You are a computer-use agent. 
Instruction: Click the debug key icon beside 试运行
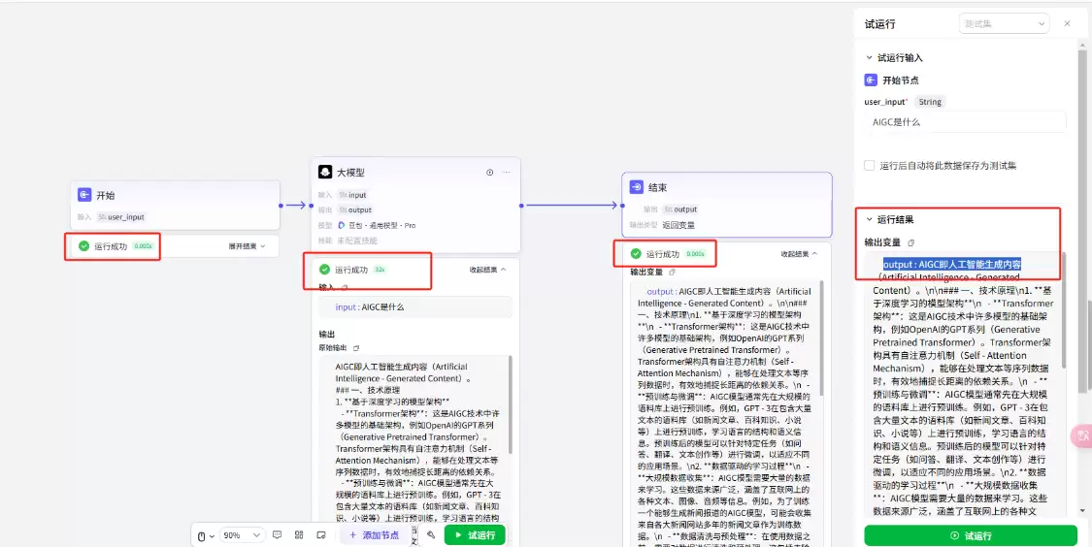tap(431, 535)
